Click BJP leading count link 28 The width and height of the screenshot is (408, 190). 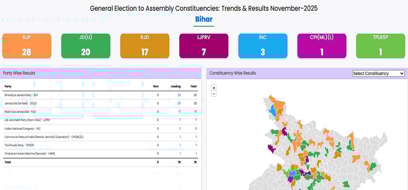179,95
